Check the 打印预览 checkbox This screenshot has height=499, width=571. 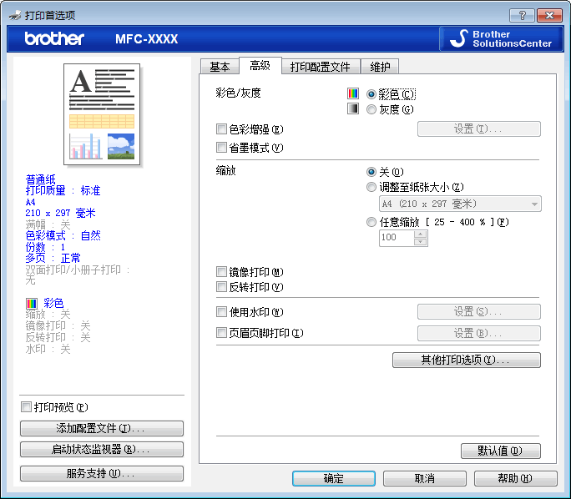[26, 407]
